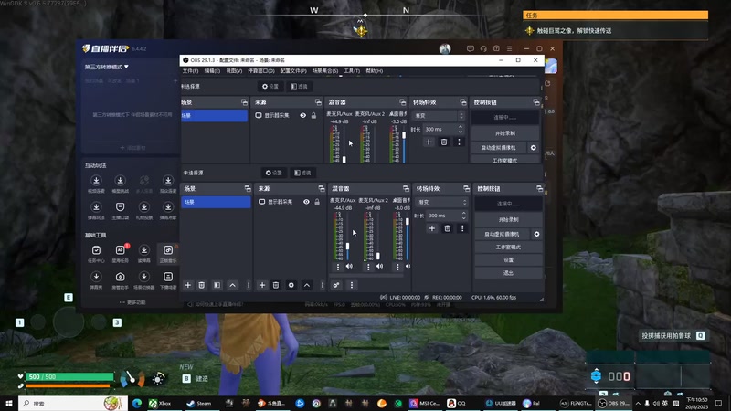Open OBS 文件(F) menu

click(190, 71)
